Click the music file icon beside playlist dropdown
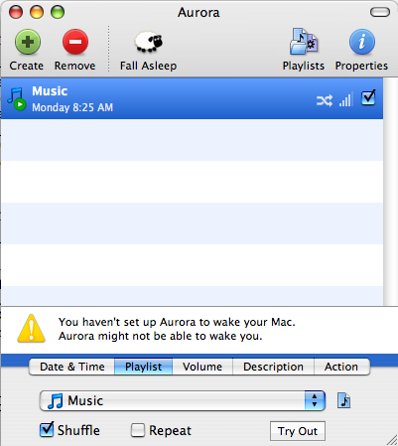This screenshot has height=446, width=398. tap(344, 400)
